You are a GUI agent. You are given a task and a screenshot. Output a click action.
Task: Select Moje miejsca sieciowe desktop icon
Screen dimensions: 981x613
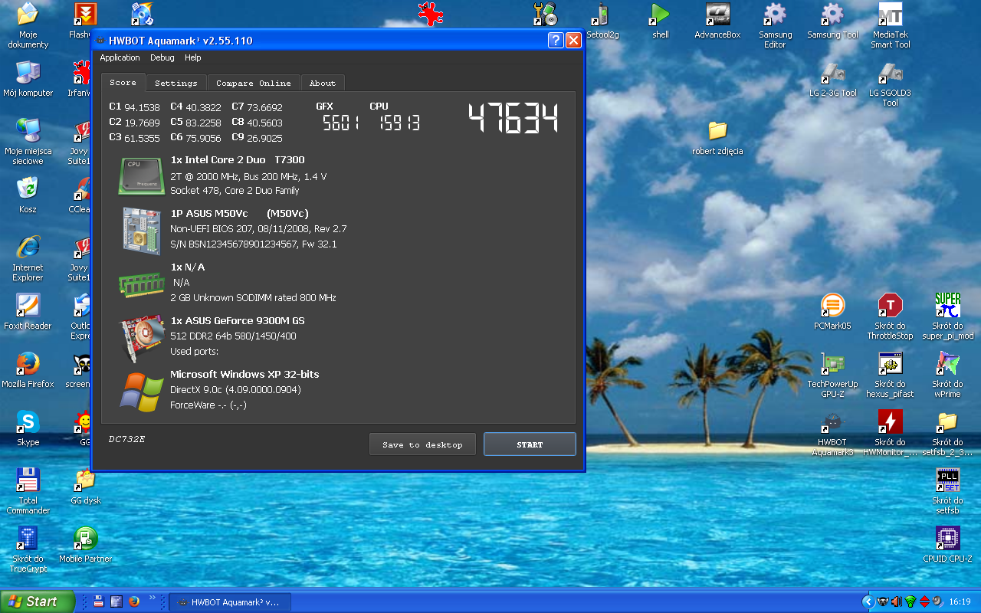click(x=28, y=142)
